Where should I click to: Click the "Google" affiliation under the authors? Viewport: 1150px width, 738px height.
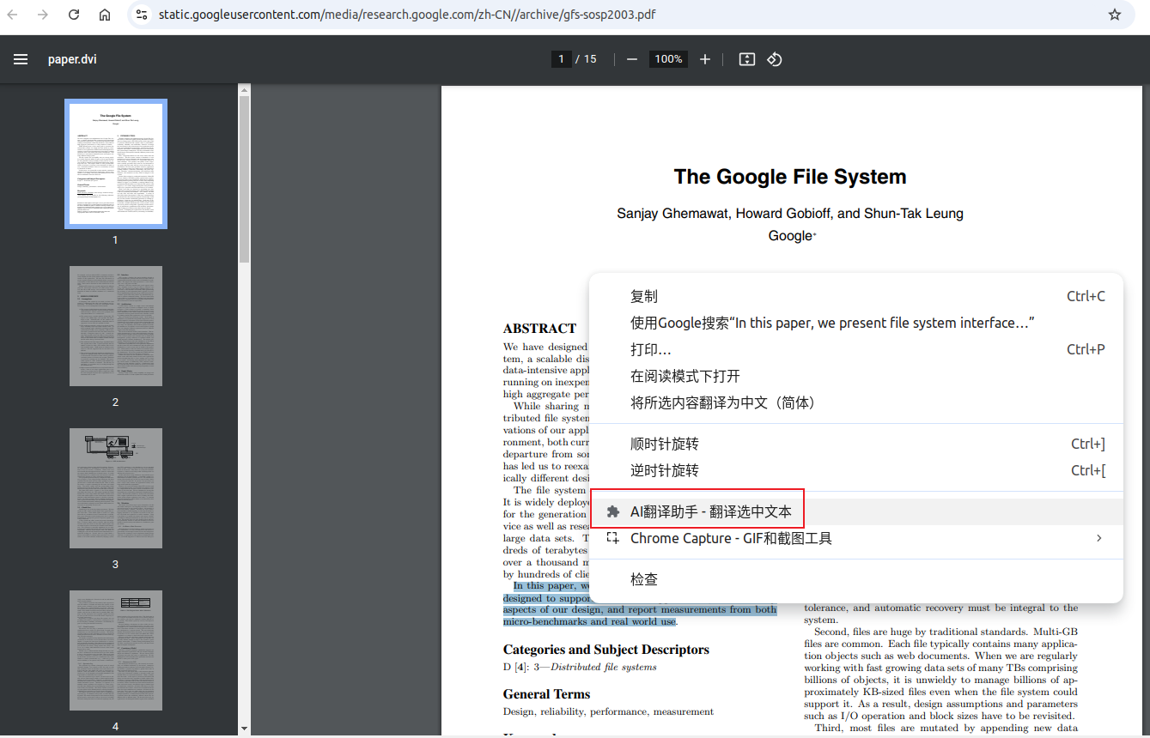[790, 236]
